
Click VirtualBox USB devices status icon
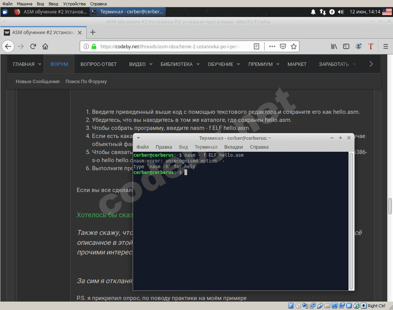(320, 305)
